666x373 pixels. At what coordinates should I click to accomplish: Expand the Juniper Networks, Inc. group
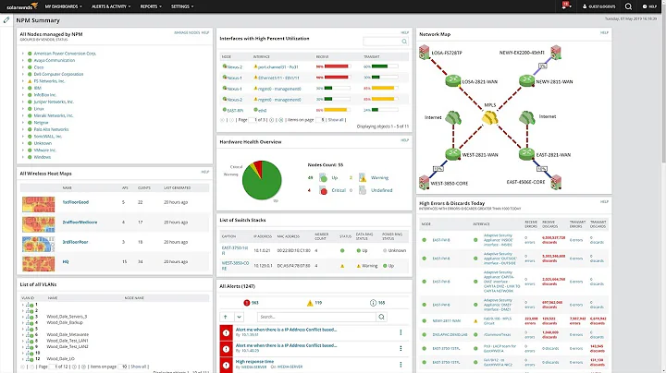tap(23, 102)
